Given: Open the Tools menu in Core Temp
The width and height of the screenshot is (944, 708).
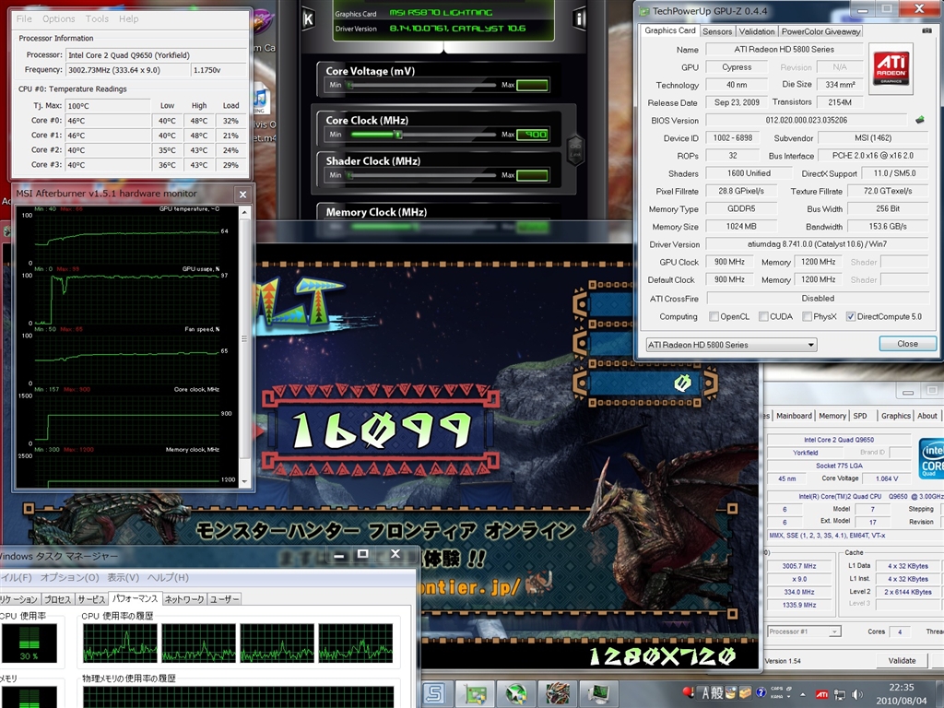Looking at the screenshot, I should tap(97, 18).
